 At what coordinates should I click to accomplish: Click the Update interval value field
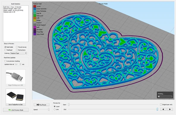click(x=17, y=64)
